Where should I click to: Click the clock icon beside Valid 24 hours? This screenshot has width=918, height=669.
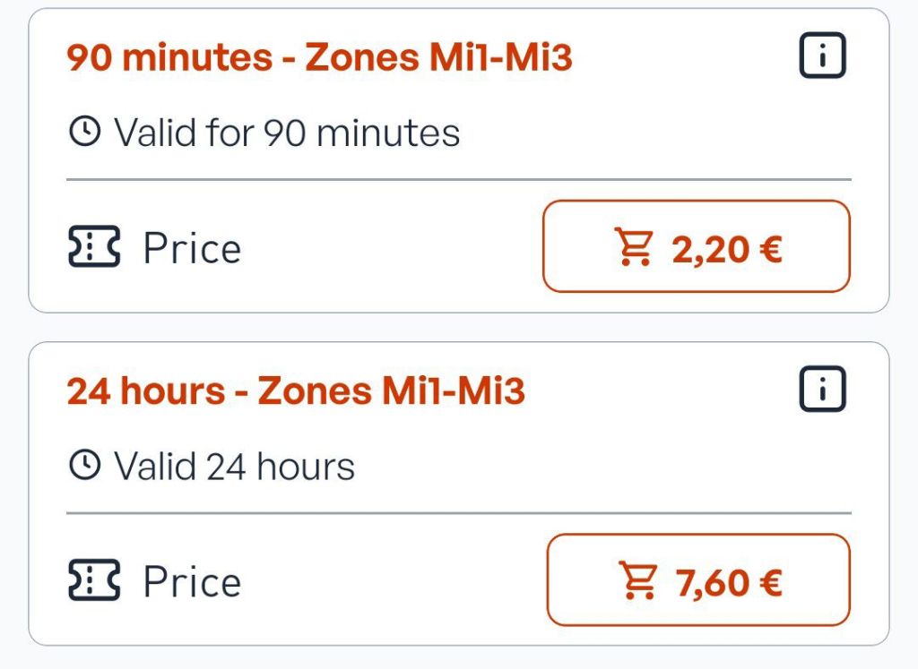tap(85, 467)
